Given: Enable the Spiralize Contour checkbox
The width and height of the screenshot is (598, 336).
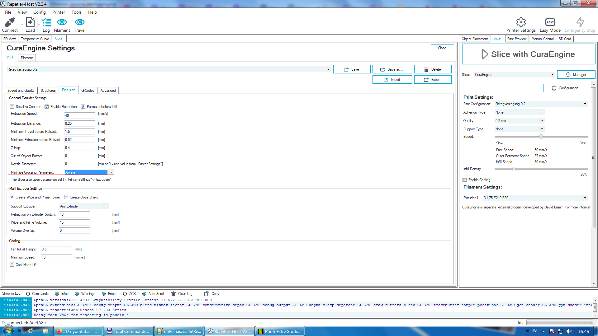Looking at the screenshot, I should point(12,107).
